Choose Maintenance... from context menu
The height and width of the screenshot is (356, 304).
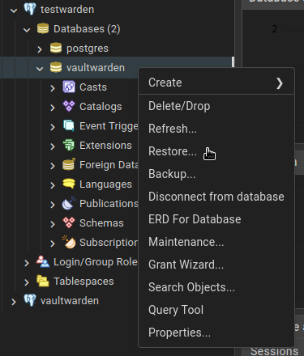coord(216,242)
